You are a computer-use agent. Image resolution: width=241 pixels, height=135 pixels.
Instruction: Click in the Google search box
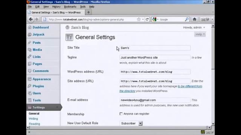[x=172, y=19]
